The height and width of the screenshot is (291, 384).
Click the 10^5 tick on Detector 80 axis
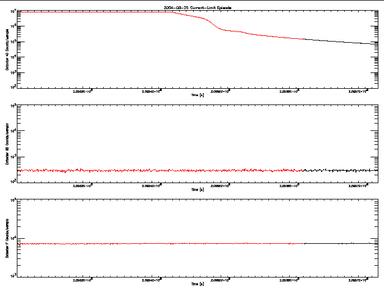pos(13,106)
